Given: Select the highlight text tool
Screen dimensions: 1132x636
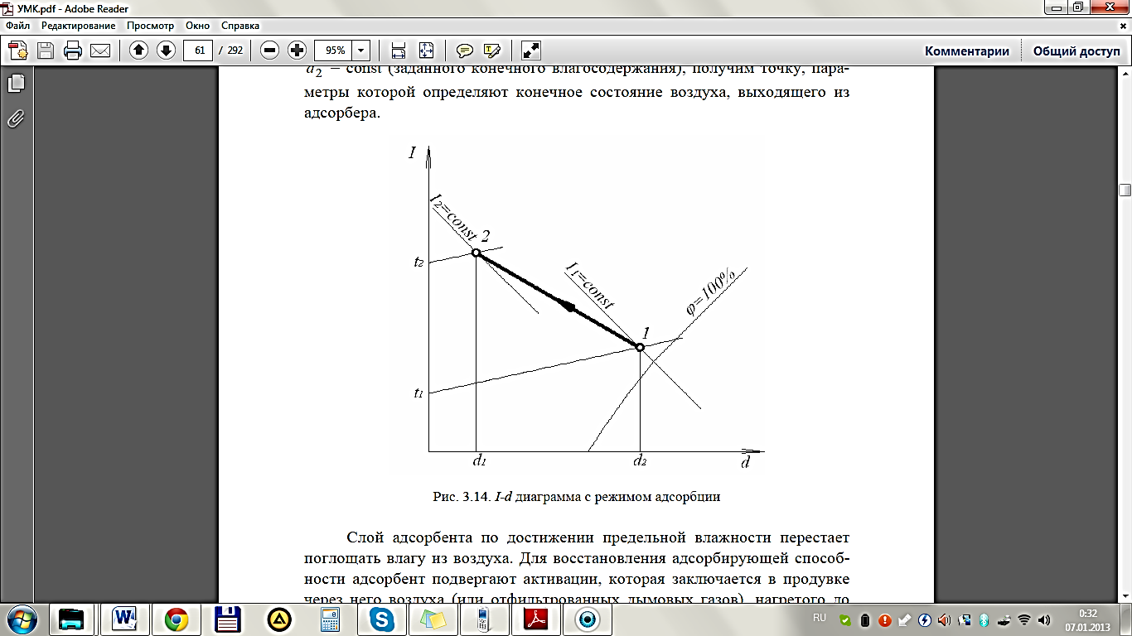Looking at the screenshot, I should (492, 51).
